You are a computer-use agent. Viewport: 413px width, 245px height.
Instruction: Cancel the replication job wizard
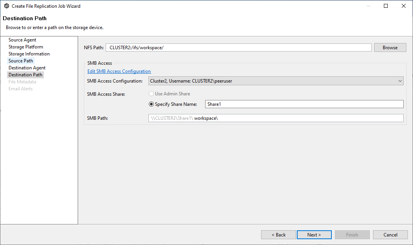[390, 235]
